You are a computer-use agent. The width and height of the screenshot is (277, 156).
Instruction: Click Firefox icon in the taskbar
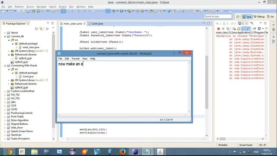pyautogui.click(x=122, y=152)
